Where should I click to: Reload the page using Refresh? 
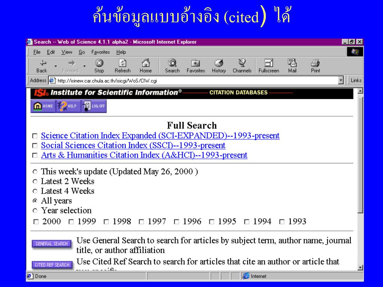coord(123,66)
